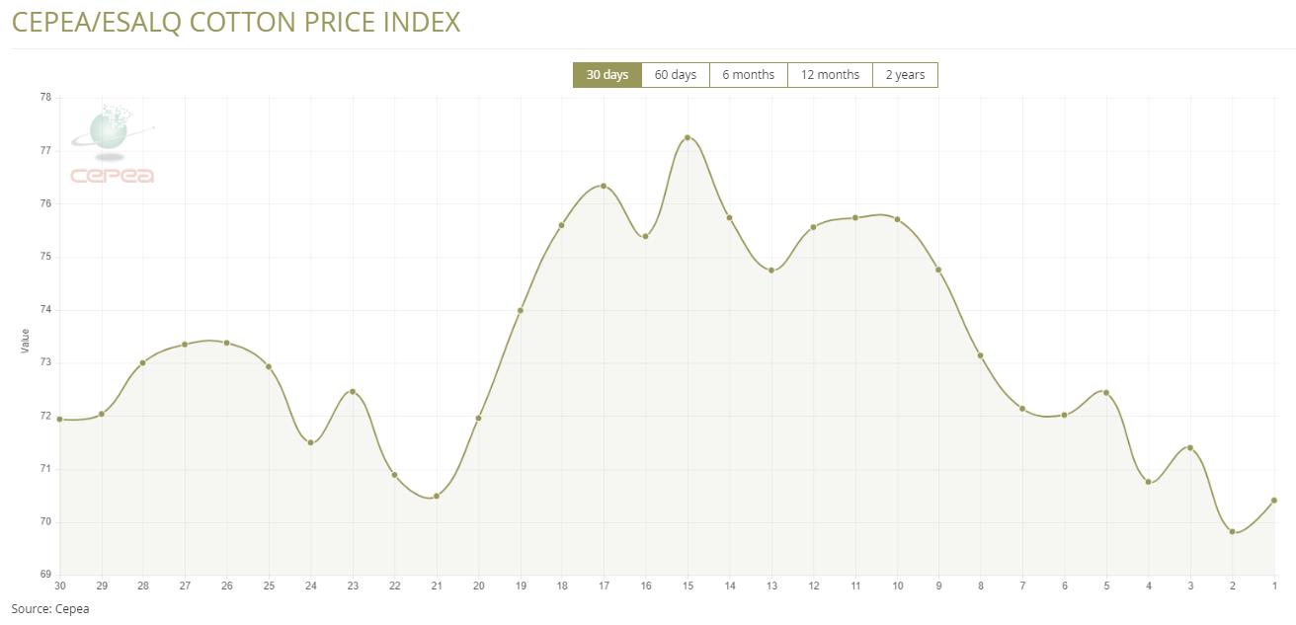Screen dimensions: 1296x625
Task: Open the 12 months chart view
Action: 830,75
